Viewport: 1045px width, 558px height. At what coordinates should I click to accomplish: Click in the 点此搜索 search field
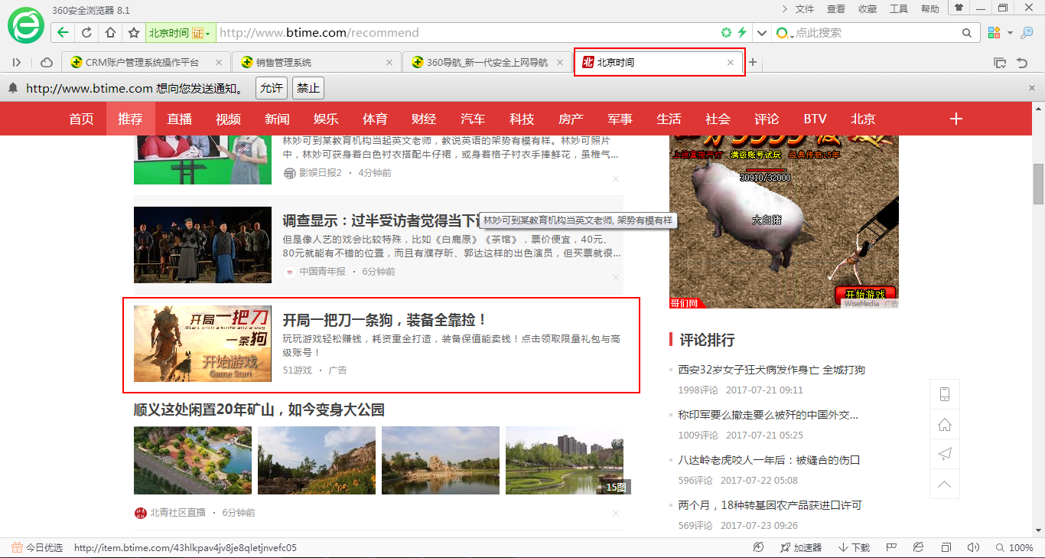tap(876, 33)
